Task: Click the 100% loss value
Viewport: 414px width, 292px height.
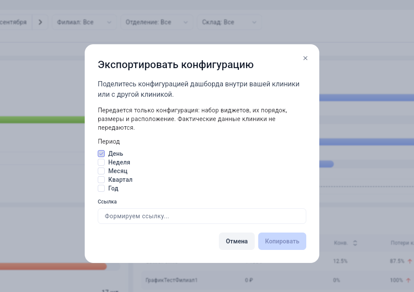Action: (x=396, y=280)
